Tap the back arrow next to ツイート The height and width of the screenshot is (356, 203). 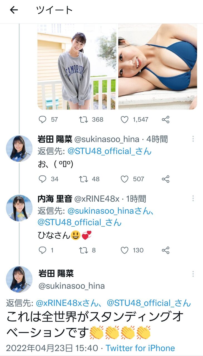(x=14, y=10)
